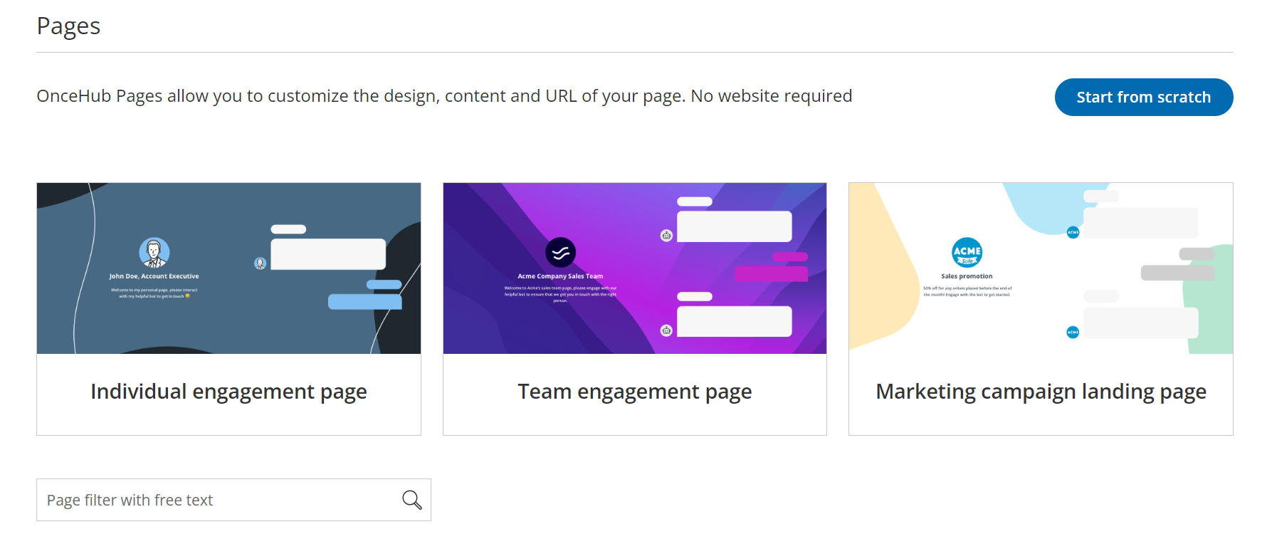Select the Team engagement page title
Viewport: 1272px width, 539px height.
tap(634, 392)
